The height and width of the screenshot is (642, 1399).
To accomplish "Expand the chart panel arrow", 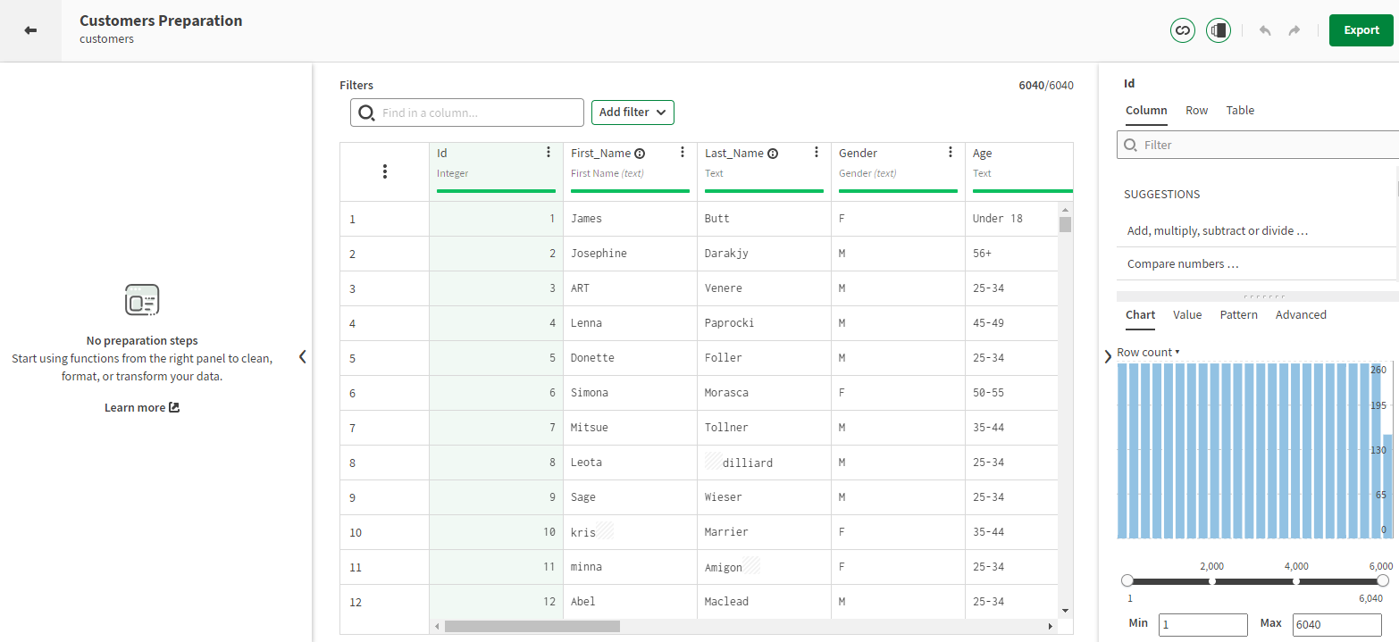I will click(1108, 356).
